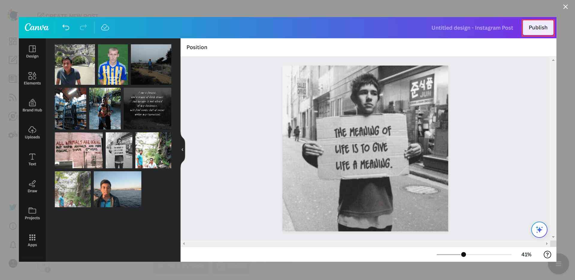Image resolution: width=575 pixels, height=280 pixels.
Task: Redo the last action
Action: (83, 28)
